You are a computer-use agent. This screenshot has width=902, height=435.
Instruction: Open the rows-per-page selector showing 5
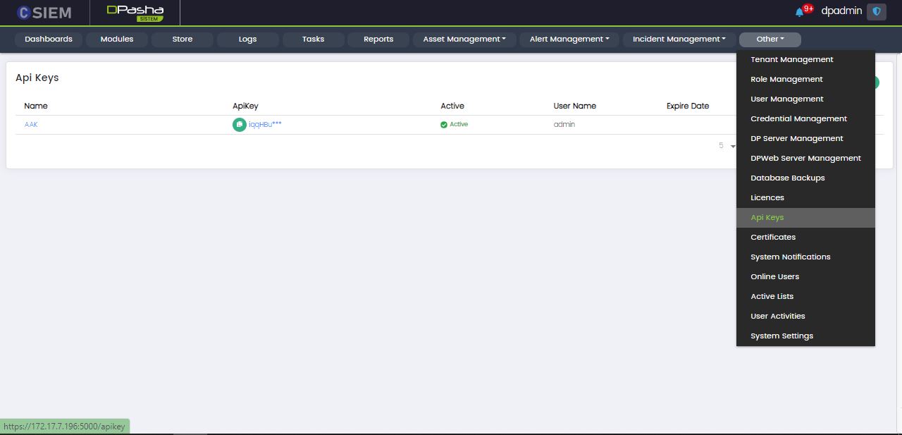tap(727, 146)
